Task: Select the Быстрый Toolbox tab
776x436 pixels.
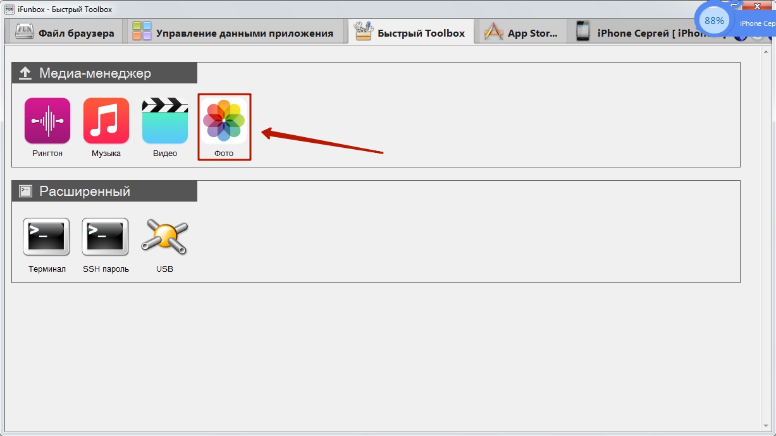Action: (x=410, y=32)
